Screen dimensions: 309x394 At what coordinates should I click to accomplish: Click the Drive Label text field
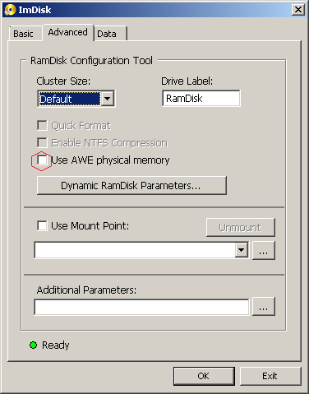201,99
